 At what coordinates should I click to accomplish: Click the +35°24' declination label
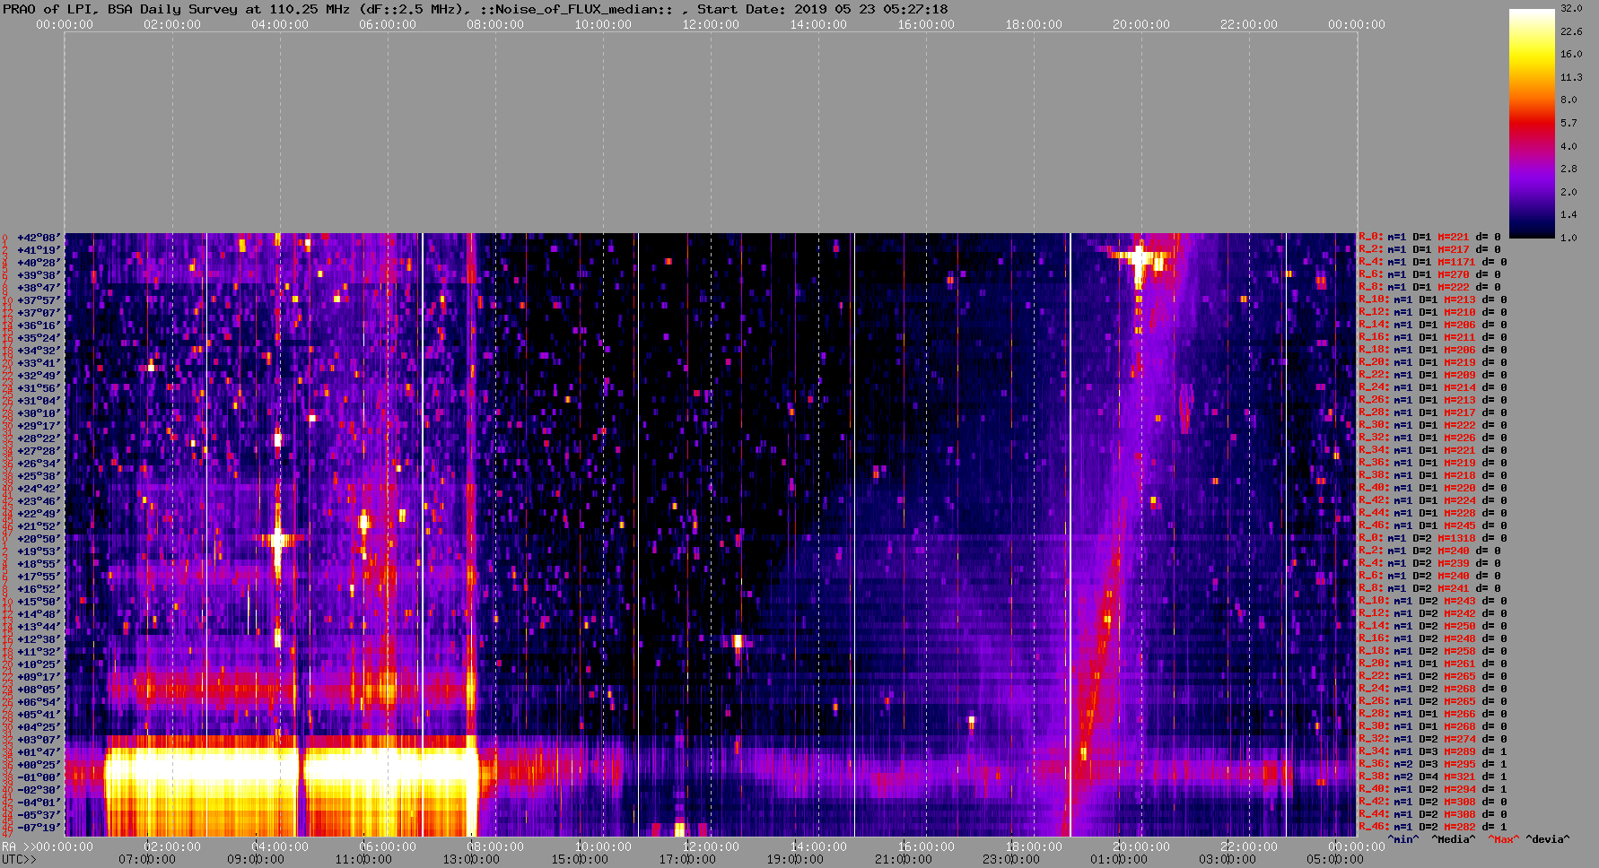39,338
